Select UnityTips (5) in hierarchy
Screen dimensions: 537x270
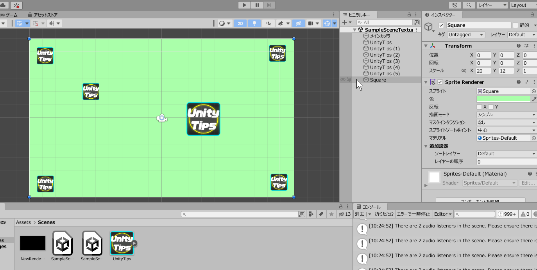(381, 74)
